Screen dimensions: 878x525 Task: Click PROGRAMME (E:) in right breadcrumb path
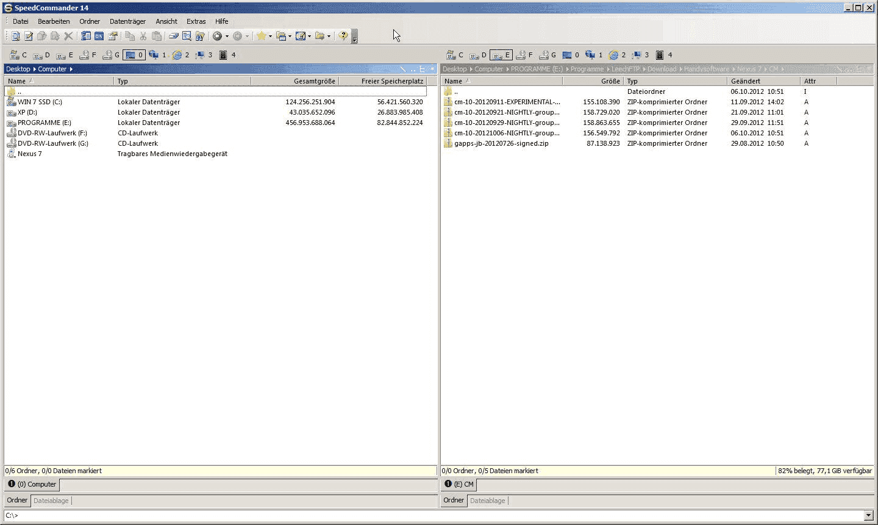[x=537, y=69]
